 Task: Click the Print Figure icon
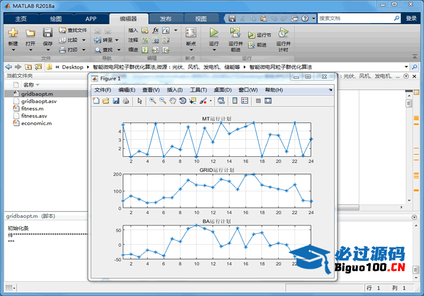click(126, 101)
